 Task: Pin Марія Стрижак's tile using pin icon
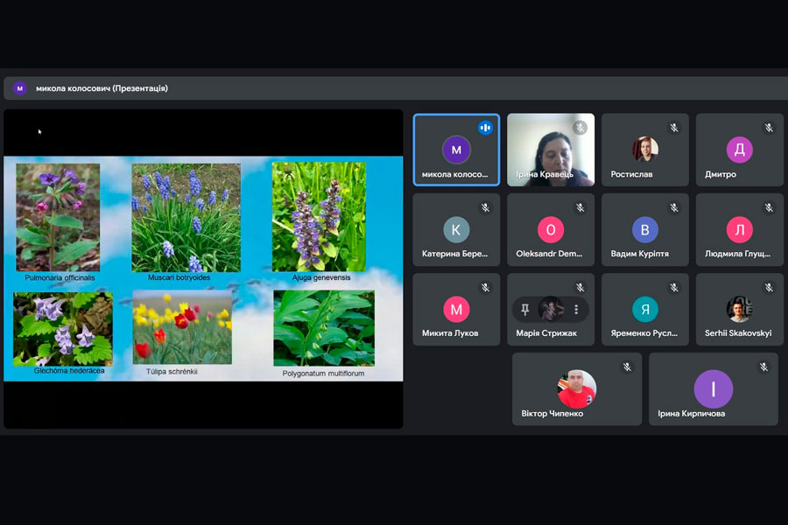point(525,310)
